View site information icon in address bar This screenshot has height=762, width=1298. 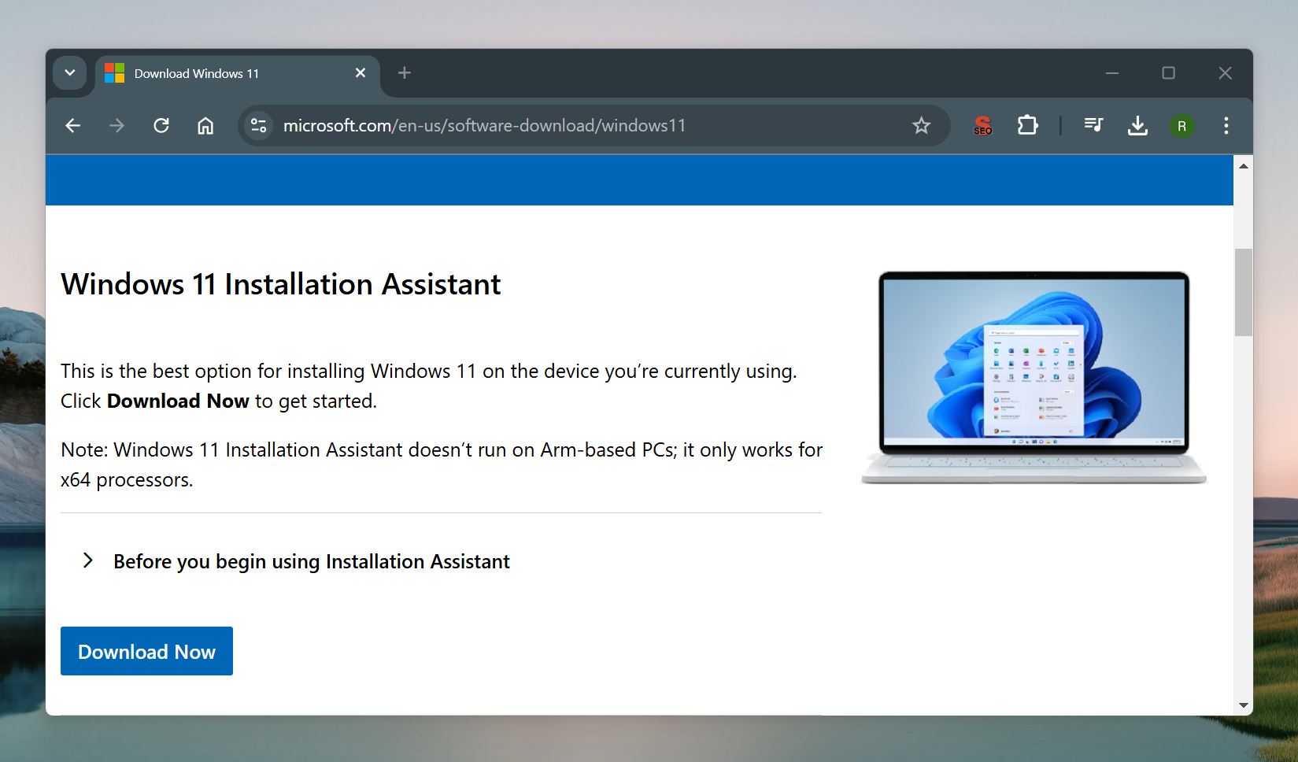coord(258,126)
